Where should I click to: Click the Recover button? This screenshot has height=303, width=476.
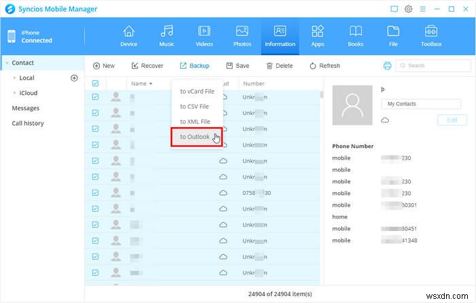[148, 66]
